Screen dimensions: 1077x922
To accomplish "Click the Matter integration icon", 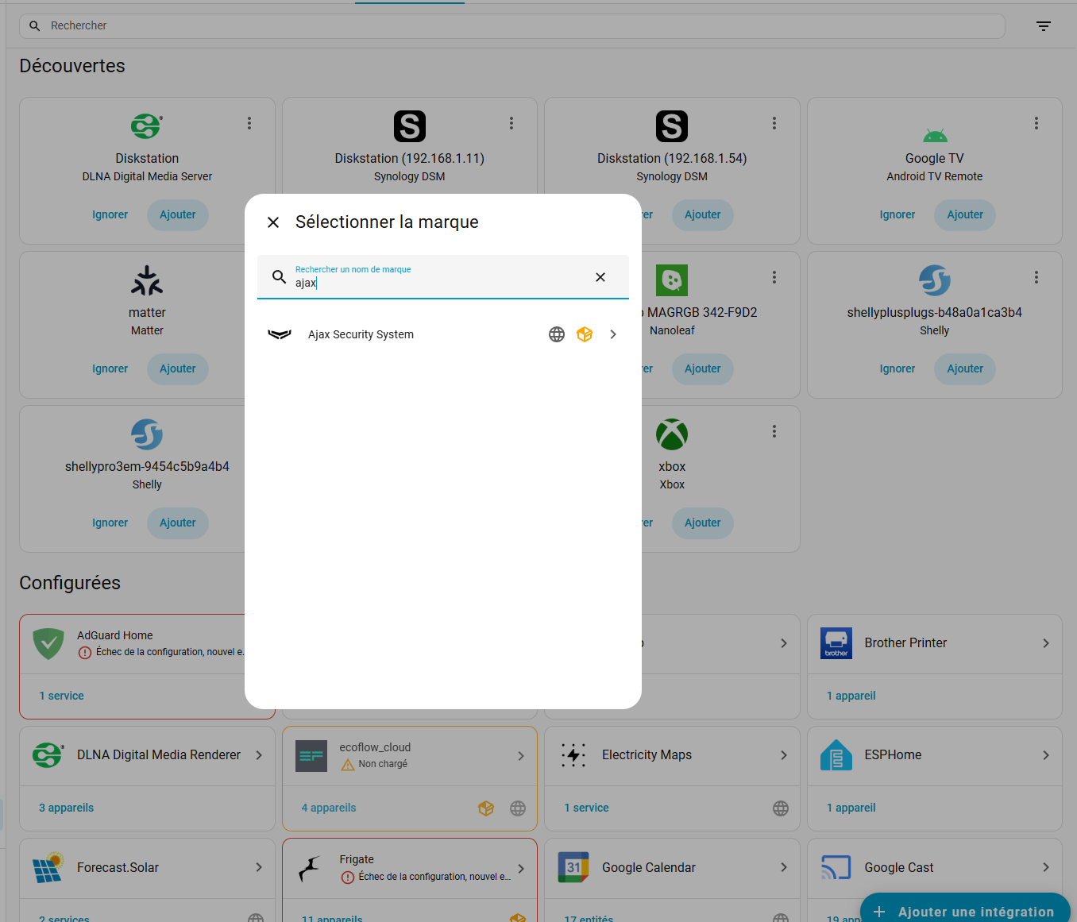I will 147,280.
